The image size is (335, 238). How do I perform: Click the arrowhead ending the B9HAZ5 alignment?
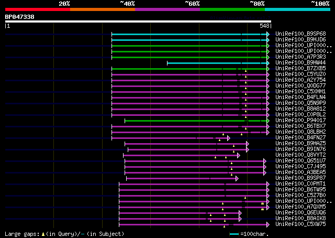248,144
